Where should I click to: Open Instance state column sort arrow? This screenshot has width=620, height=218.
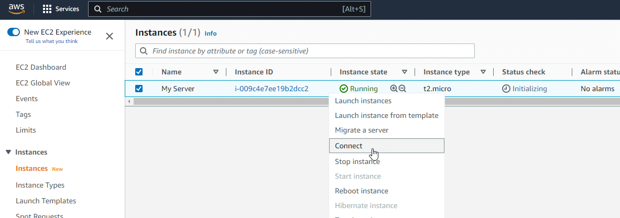point(405,72)
